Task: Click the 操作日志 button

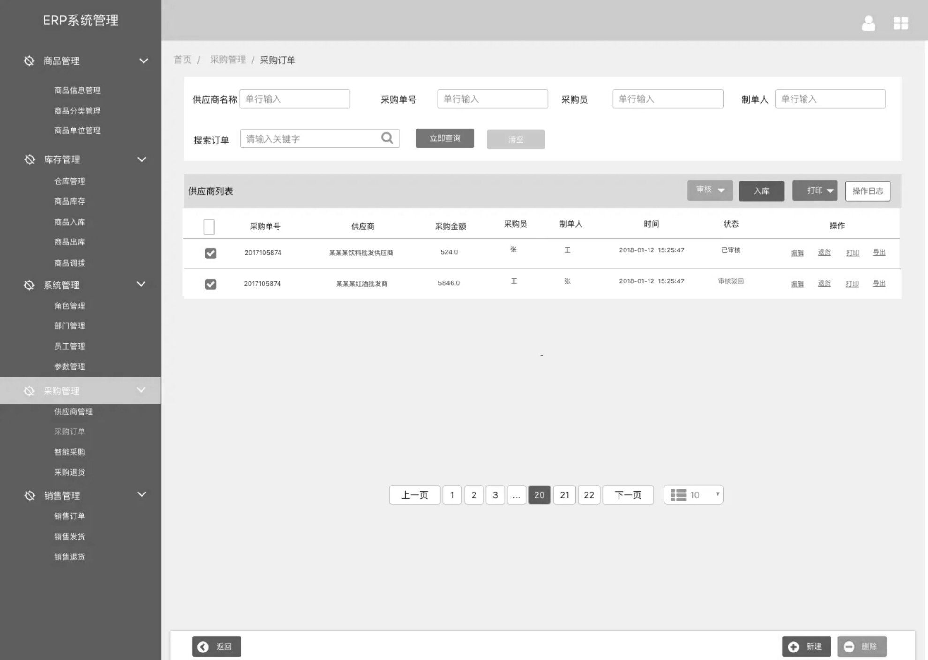Action: pos(868,191)
